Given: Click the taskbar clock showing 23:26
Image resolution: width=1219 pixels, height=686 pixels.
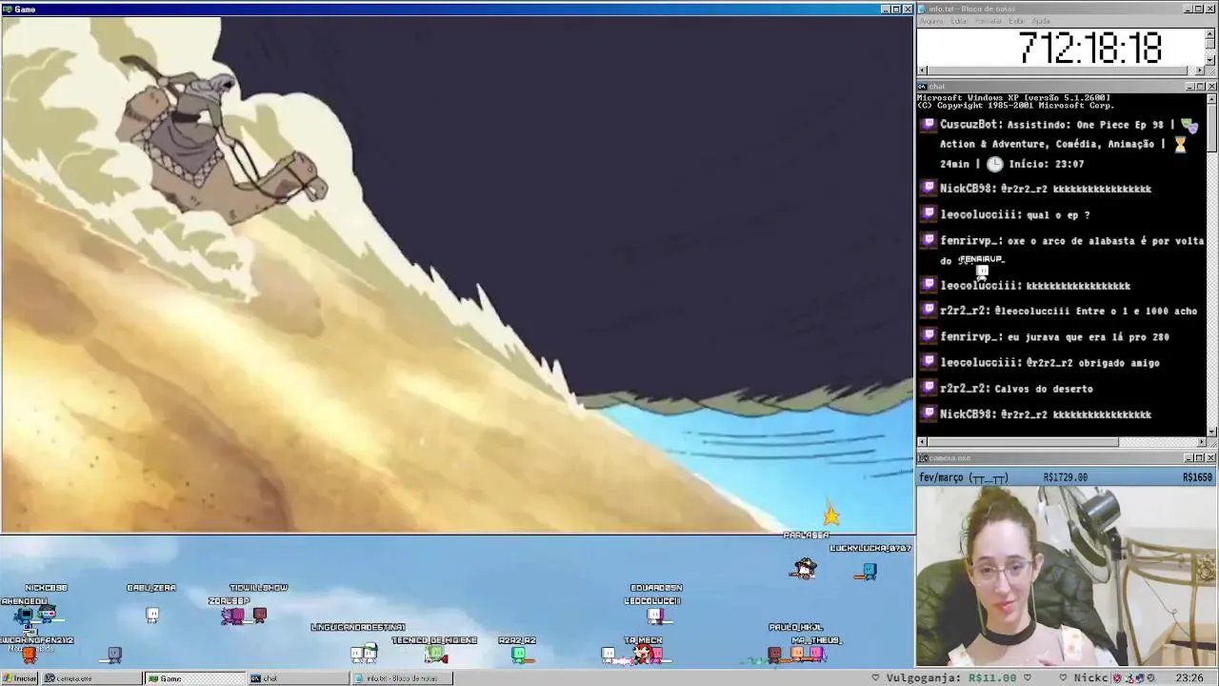Looking at the screenshot, I should coord(1189,677).
